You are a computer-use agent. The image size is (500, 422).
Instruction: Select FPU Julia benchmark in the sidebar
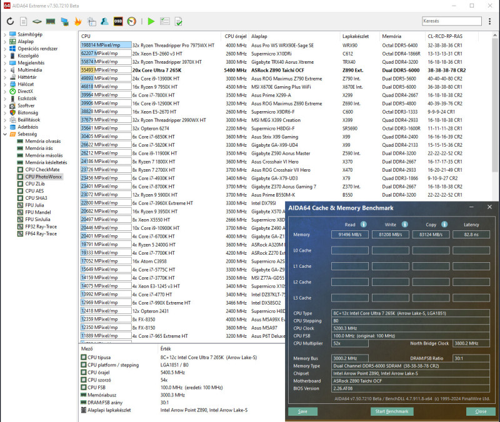coord(35,205)
